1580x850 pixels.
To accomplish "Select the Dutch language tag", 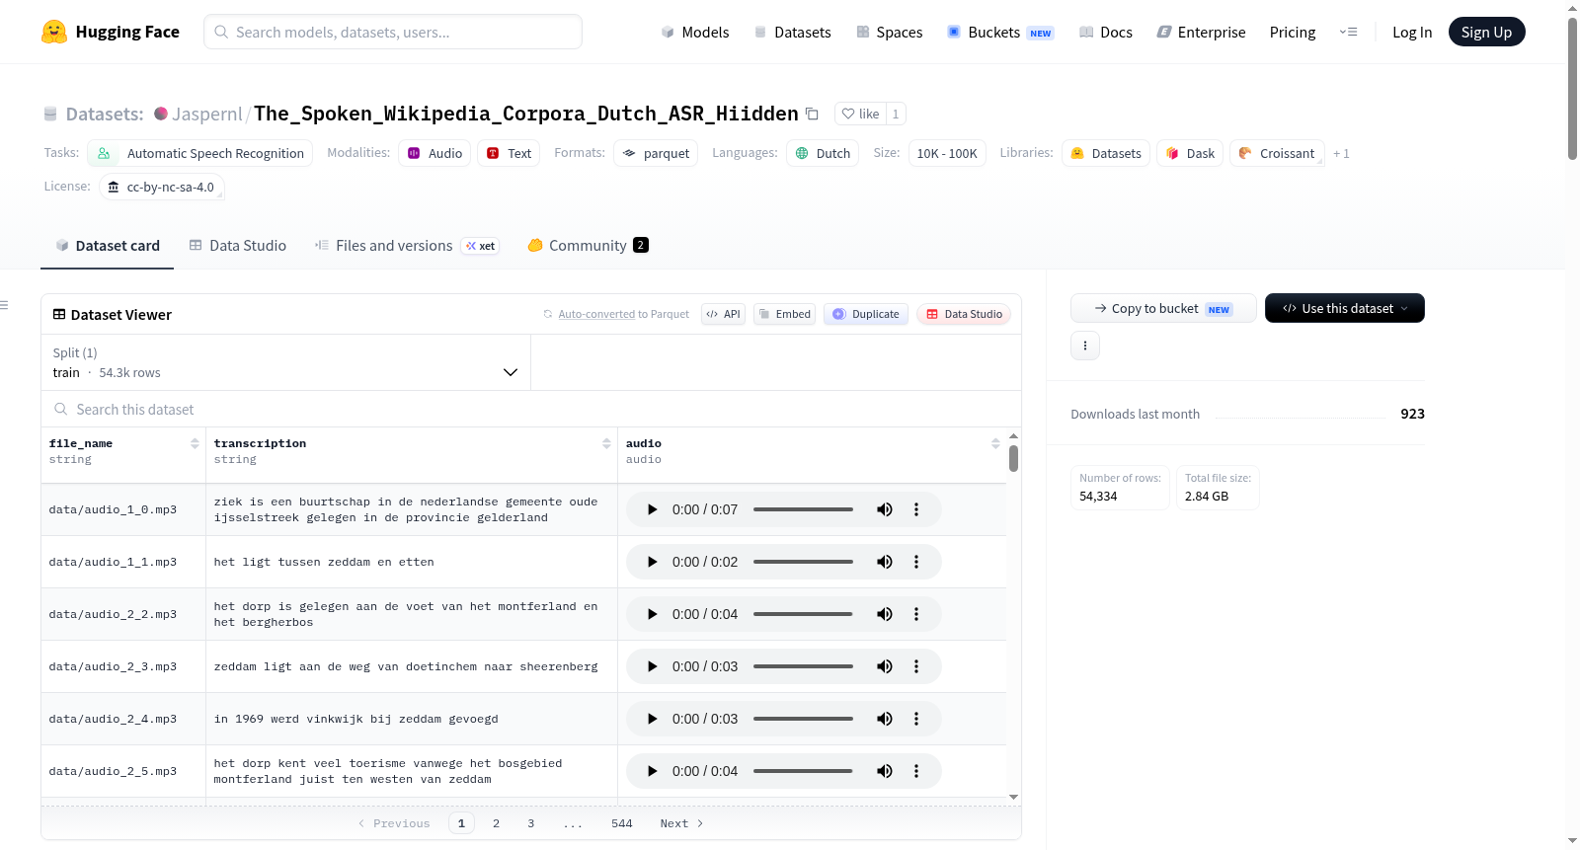I will [x=824, y=153].
